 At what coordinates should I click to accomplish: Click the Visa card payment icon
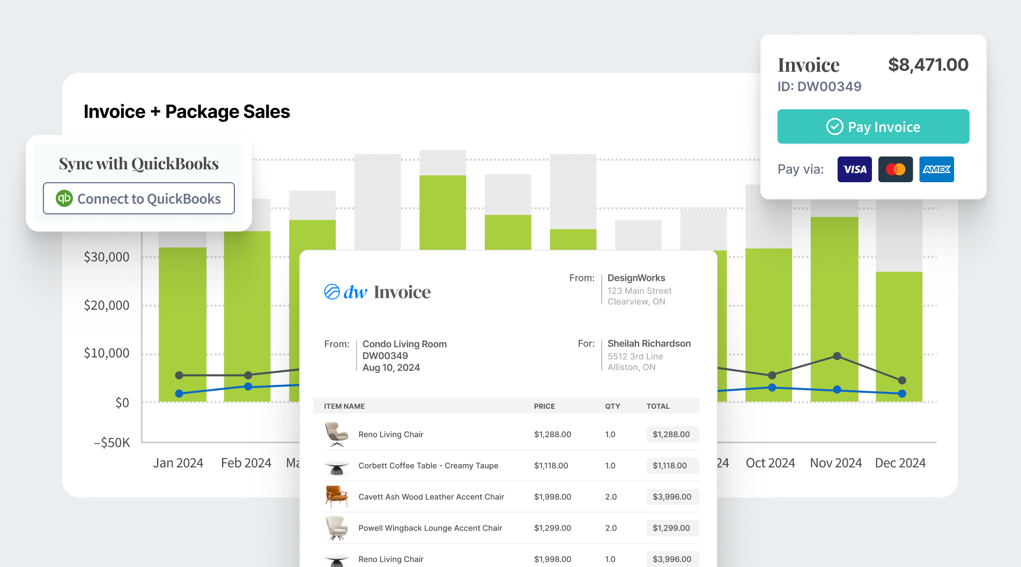[854, 169]
